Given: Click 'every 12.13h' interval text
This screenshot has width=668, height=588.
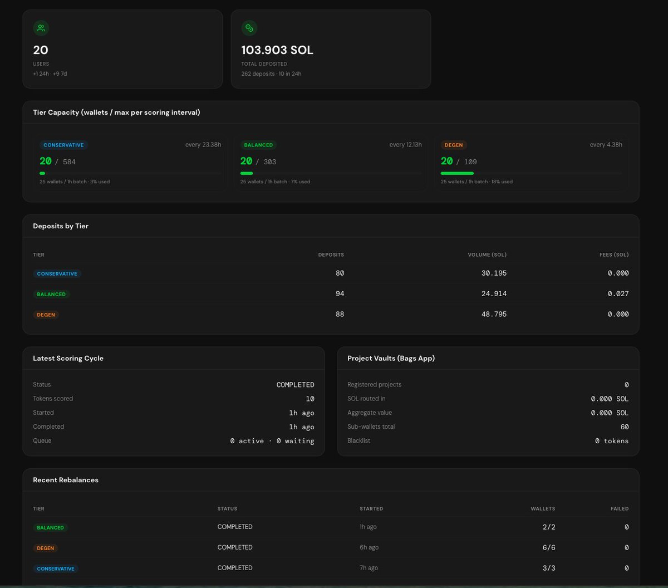Looking at the screenshot, I should [406, 145].
